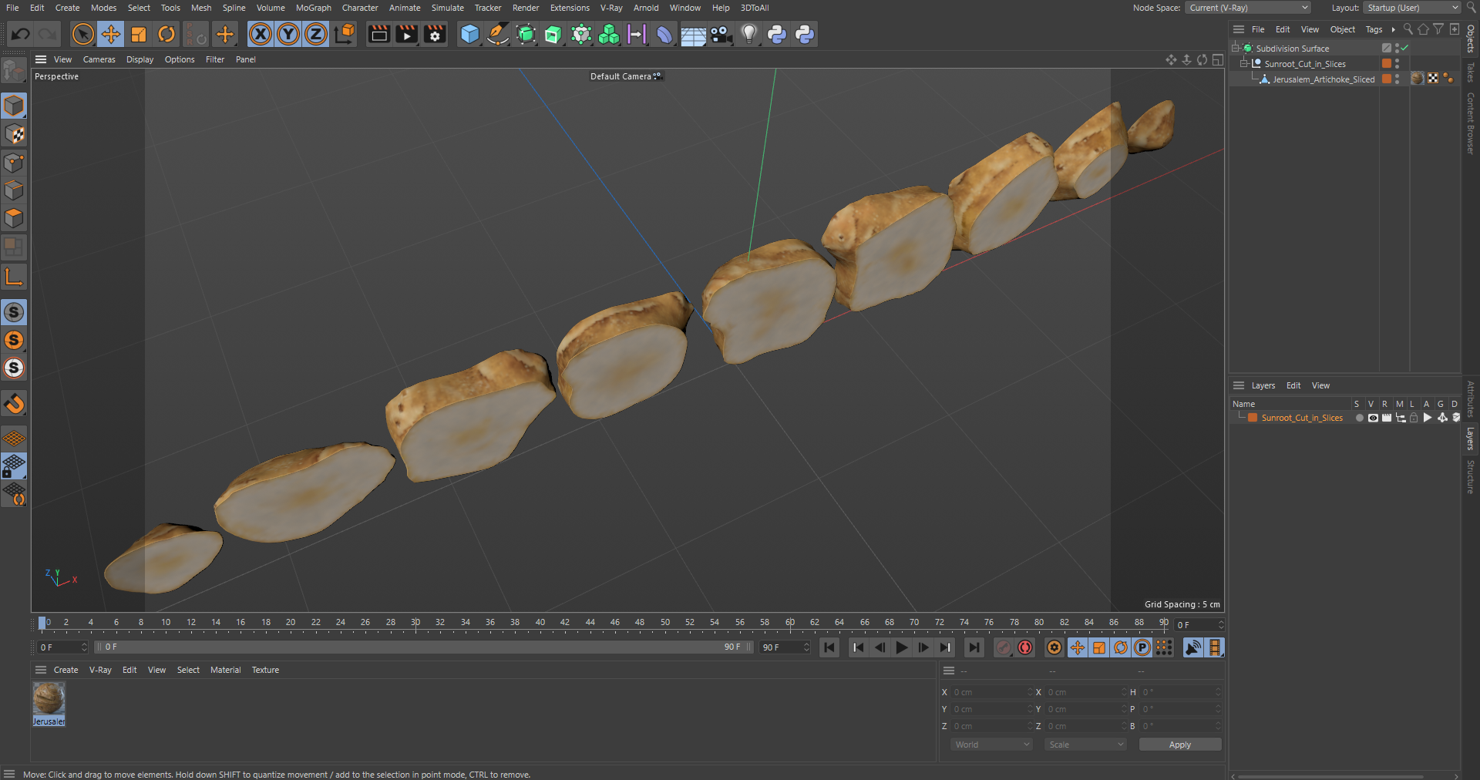Viewport: 1480px width, 780px height.
Task: Open Layers panel hamburger menu
Action: (x=1239, y=385)
